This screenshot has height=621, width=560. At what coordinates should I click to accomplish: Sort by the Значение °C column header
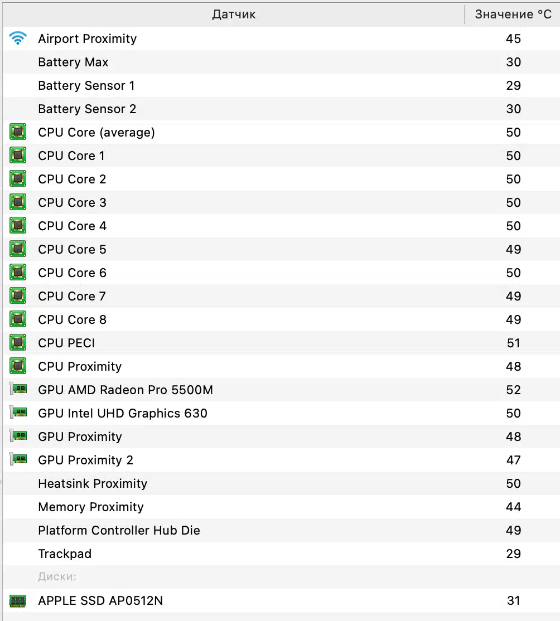513,14
